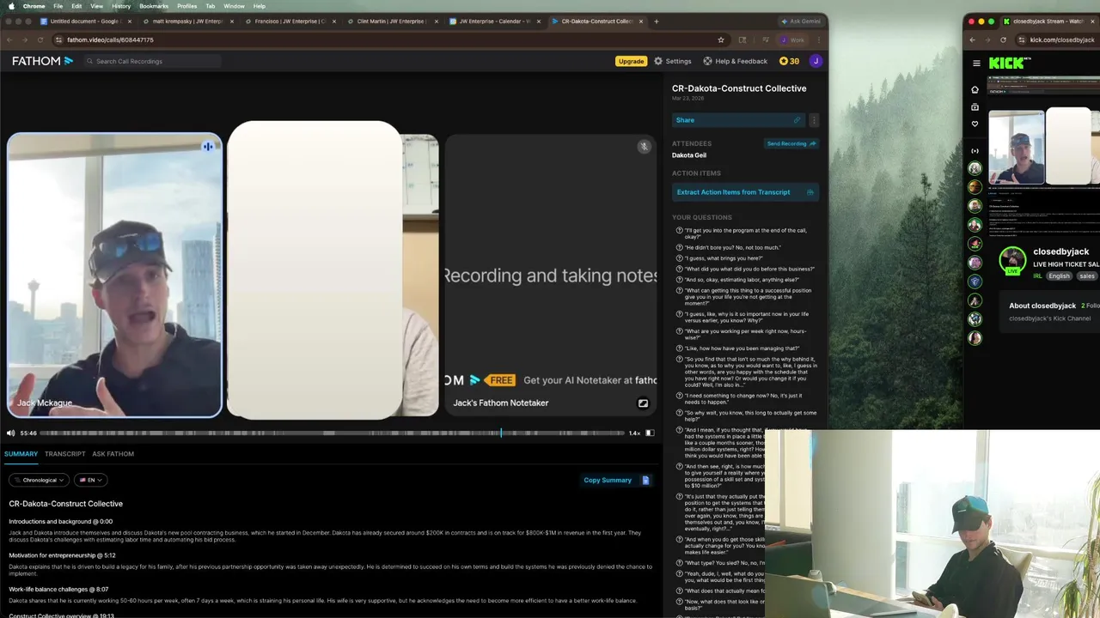The width and height of the screenshot is (1100, 618).
Task: Click the expand icon on Fathom Notetaker tile
Action: pyautogui.click(x=643, y=403)
